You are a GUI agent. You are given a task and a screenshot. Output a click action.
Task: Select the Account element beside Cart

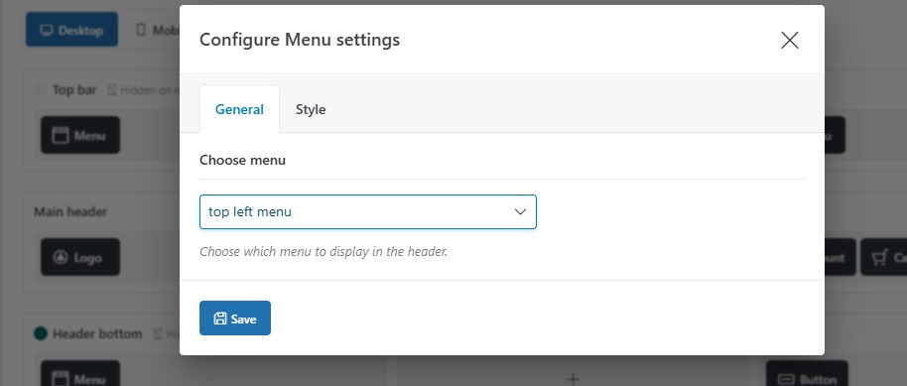pos(840,258)
